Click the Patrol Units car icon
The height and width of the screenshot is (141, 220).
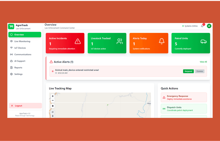(204, 41)
